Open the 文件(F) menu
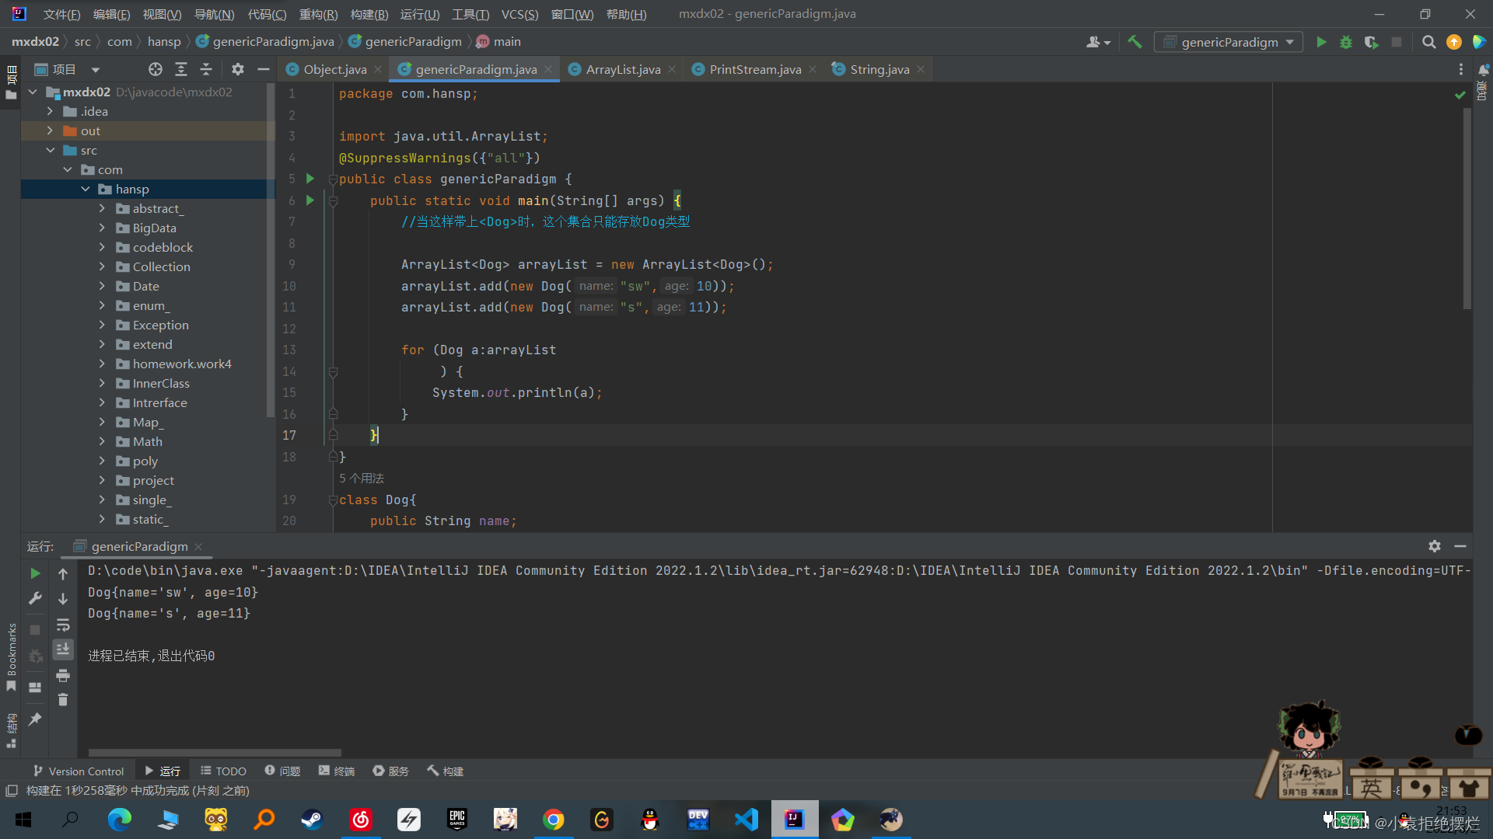Image resolution: width=1493 pixels, height=839 pixels. click(61, 14)
